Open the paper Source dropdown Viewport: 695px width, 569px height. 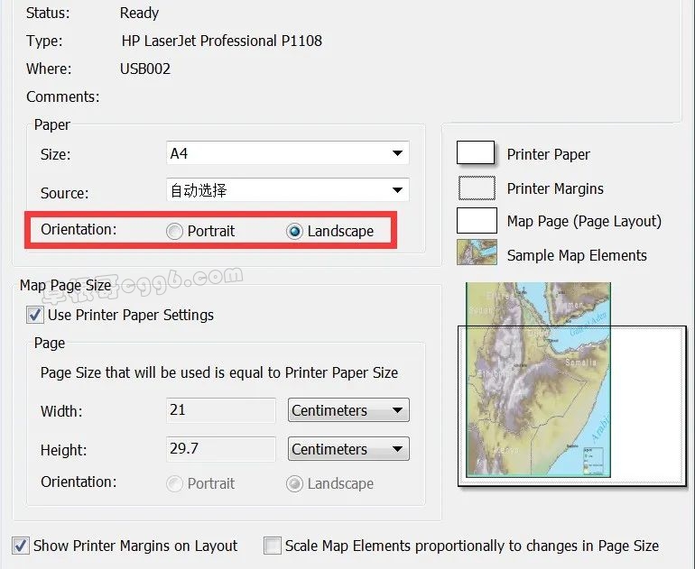coord(288,190)
